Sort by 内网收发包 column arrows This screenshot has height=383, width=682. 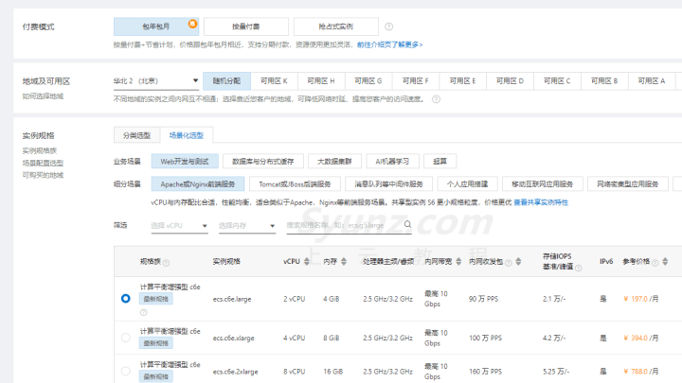click(518, 261)
